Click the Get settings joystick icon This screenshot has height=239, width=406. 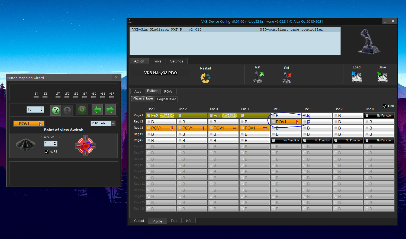[258, 77]
